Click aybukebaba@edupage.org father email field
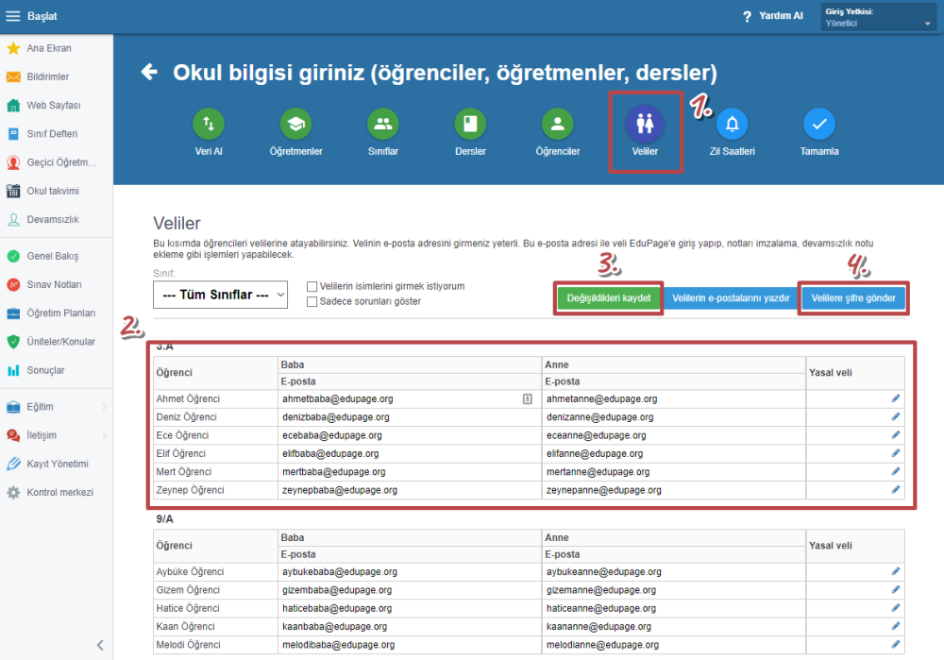Viewport: 944px width, 660px height. tap(410, 571)
